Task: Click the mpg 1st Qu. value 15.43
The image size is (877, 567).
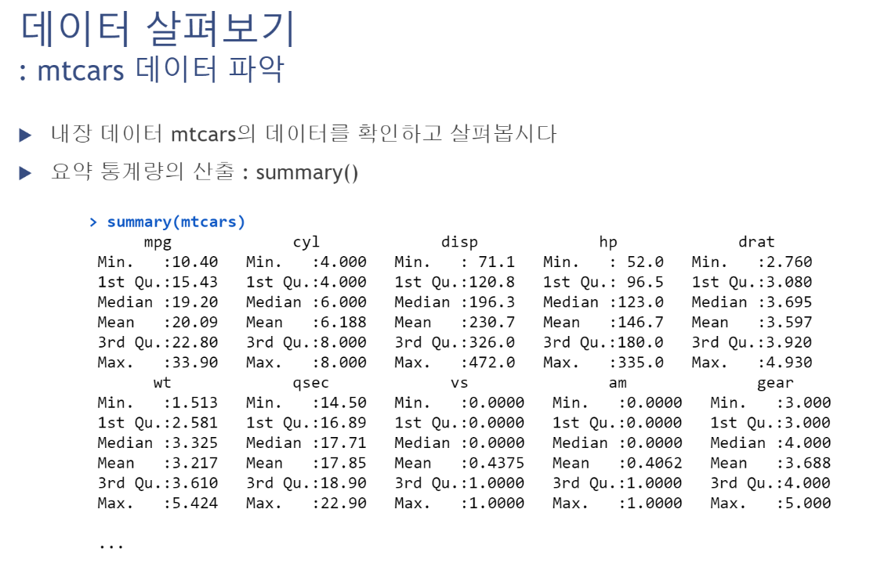Action: (194, 282)
